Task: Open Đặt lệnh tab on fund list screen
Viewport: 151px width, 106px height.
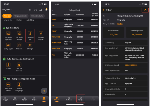Action: [81, 99]
